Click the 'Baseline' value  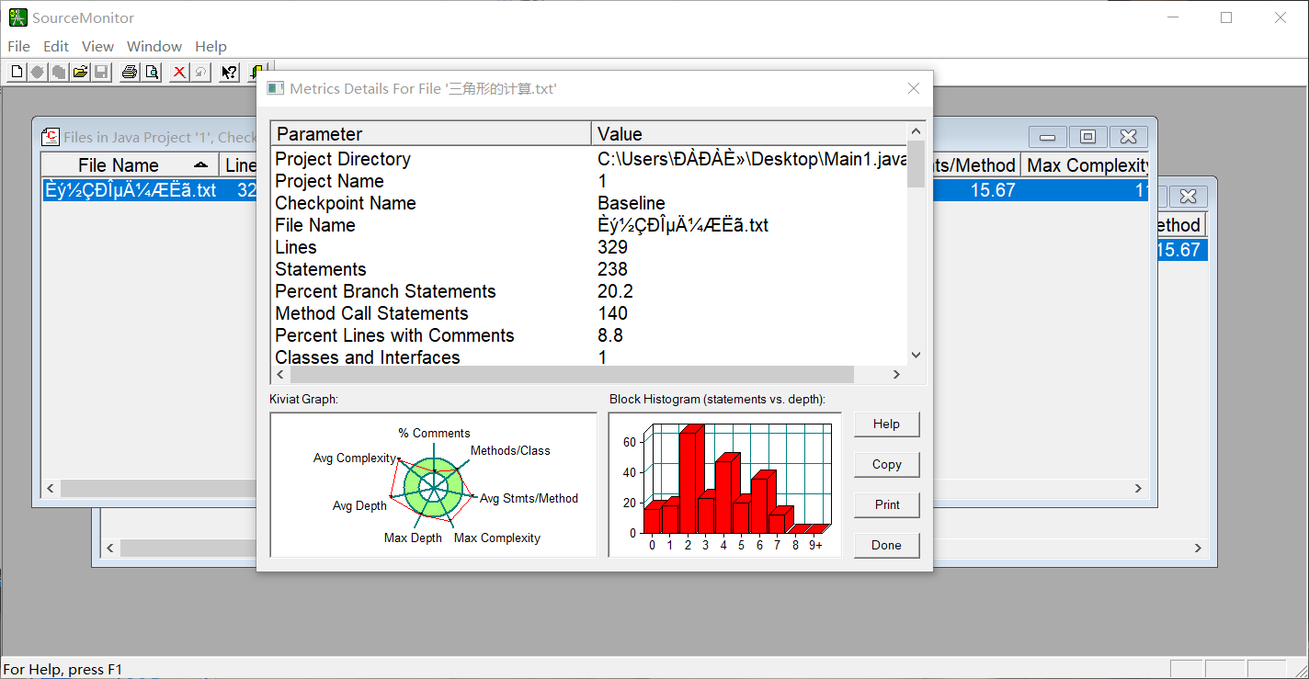[x=632, y=203]
